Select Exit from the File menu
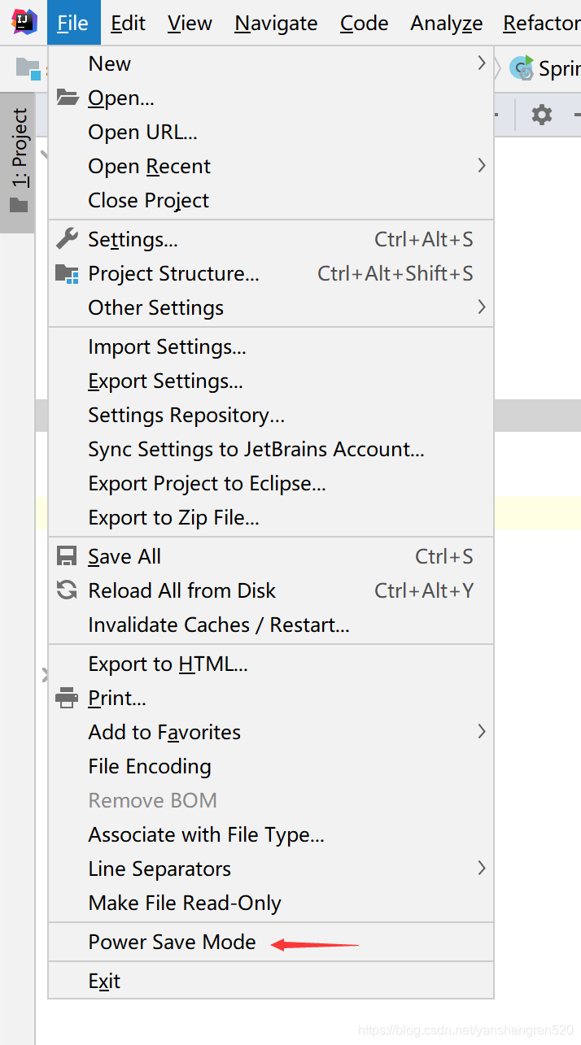581x1045 pixels. click(271, 981)
